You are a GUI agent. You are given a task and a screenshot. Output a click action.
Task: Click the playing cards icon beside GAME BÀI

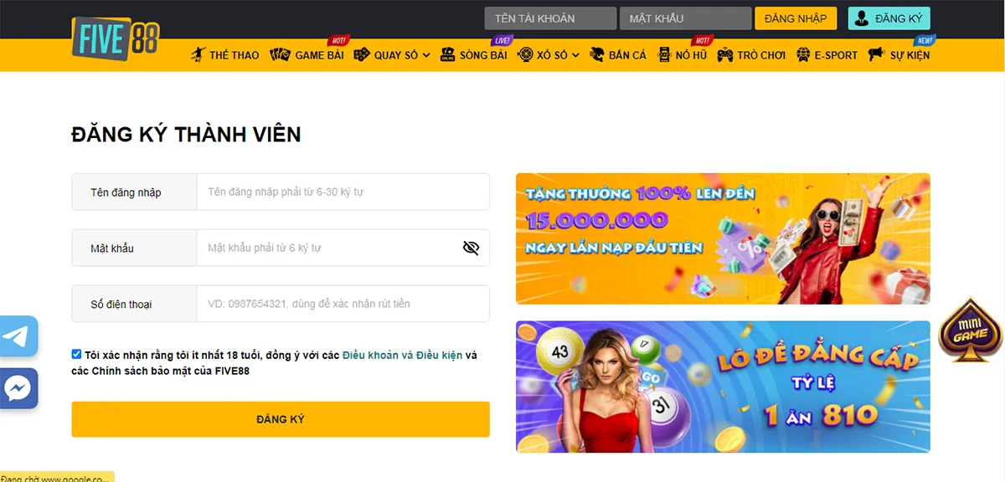[281, 55]
